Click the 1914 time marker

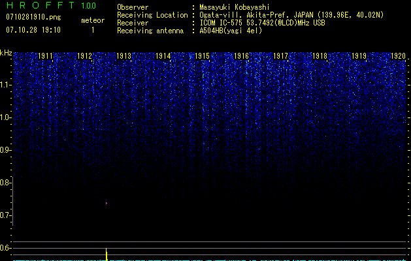click(163, 56)
